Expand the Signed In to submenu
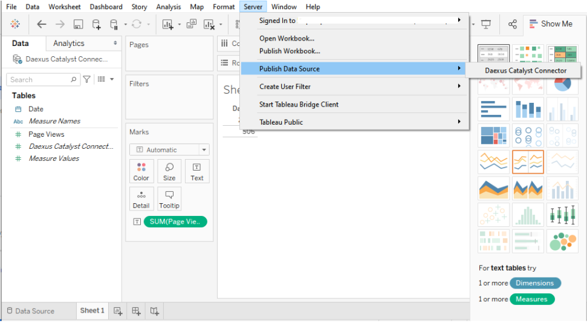 click(x=459, y=20)
